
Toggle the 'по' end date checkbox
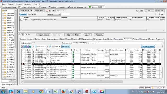pyautogui.click(x=50, y=46)
